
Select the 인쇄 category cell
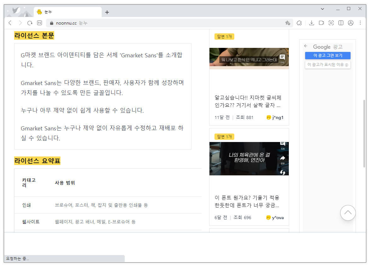[x=26, y=205]
